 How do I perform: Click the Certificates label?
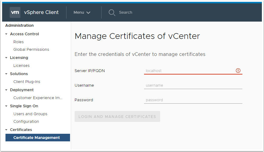tap(21, 130)
